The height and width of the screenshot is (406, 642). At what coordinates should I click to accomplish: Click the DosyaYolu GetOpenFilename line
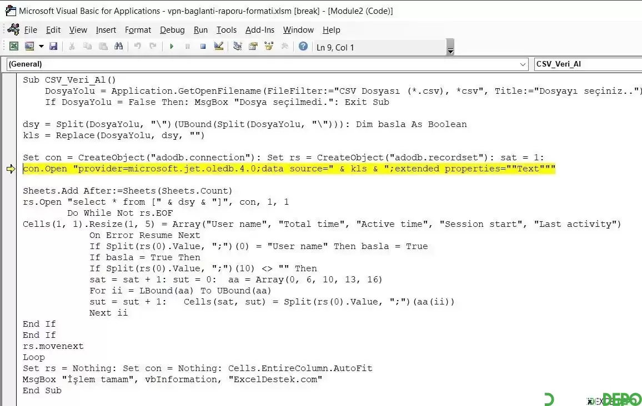tap(344, 91)
